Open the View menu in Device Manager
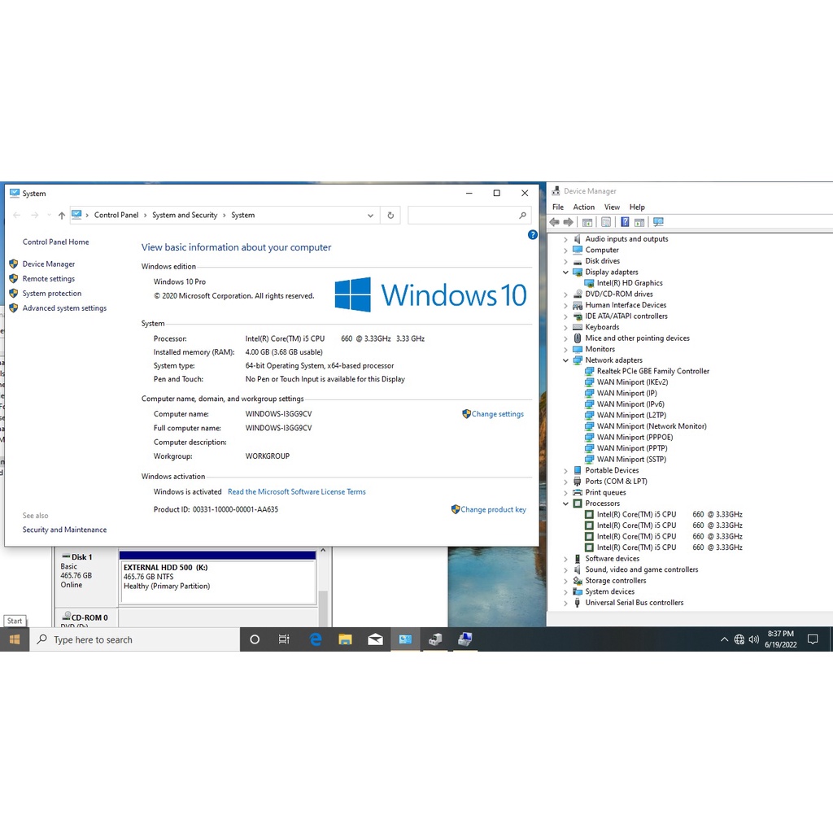The height and width of the screenshot is (833, 833). click(612, 207)
